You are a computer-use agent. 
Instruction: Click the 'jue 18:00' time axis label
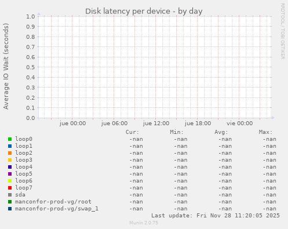click(198, 123)
